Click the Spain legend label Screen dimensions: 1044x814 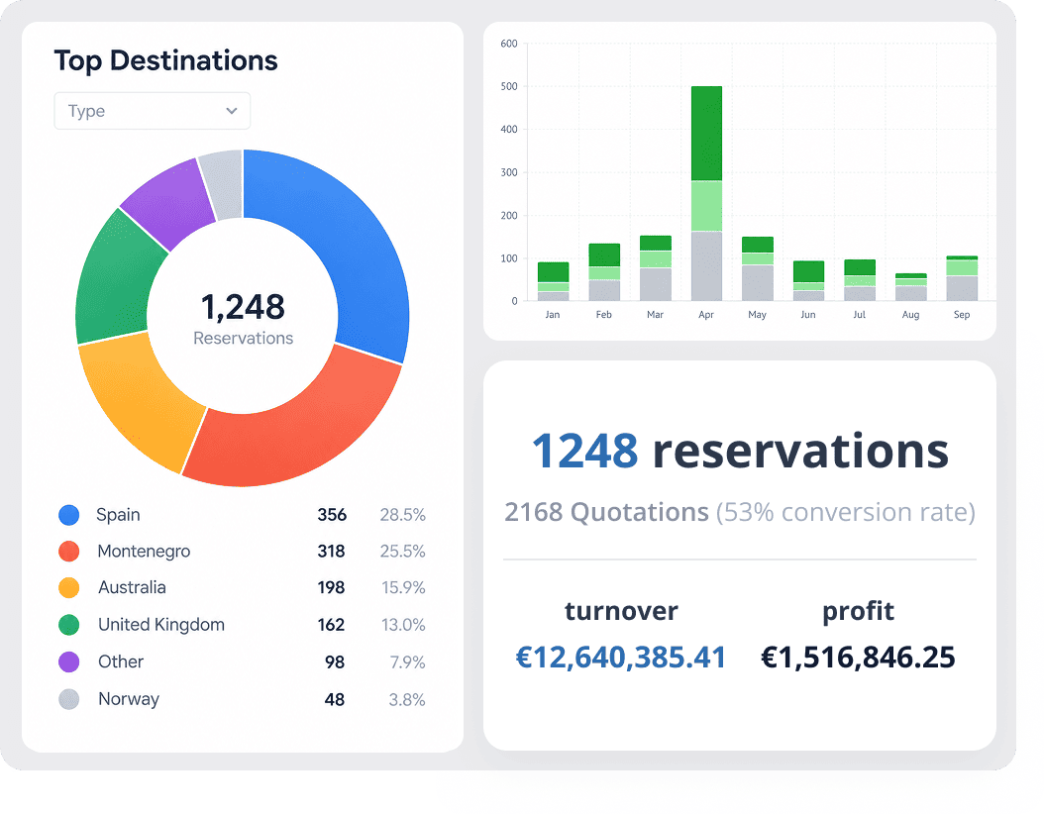tap(118, 515)
